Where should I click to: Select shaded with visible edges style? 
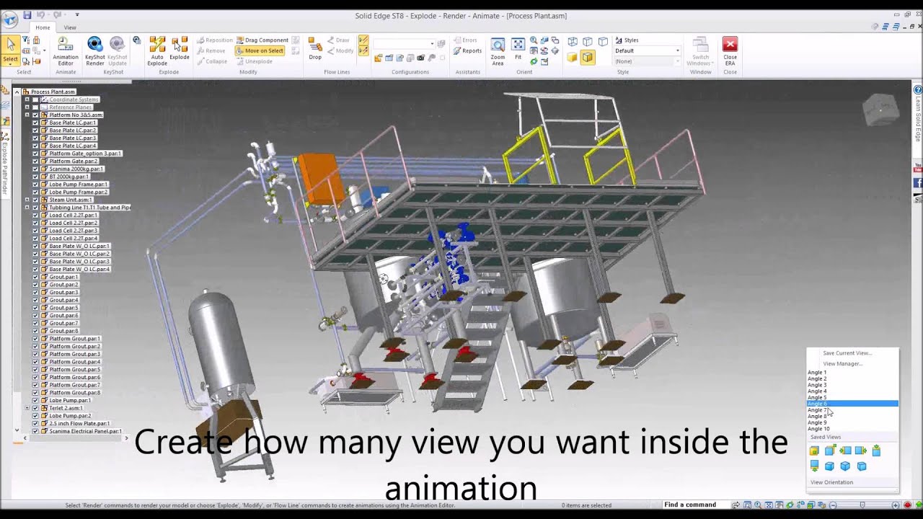click(588, 58)
